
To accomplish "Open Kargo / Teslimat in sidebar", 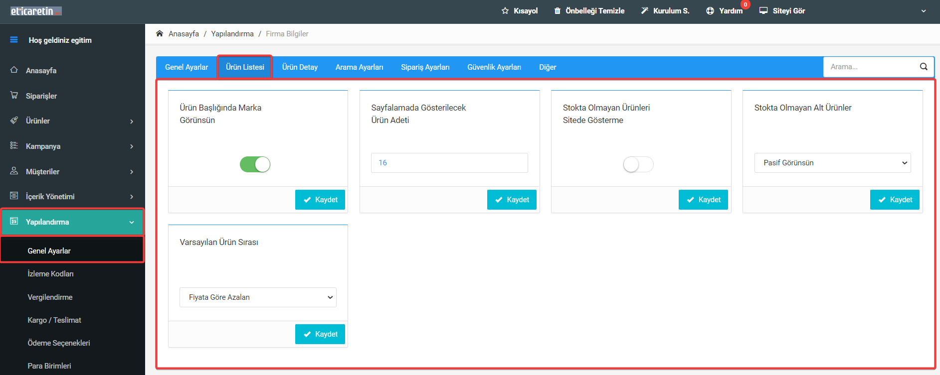I will pos(54,320).
